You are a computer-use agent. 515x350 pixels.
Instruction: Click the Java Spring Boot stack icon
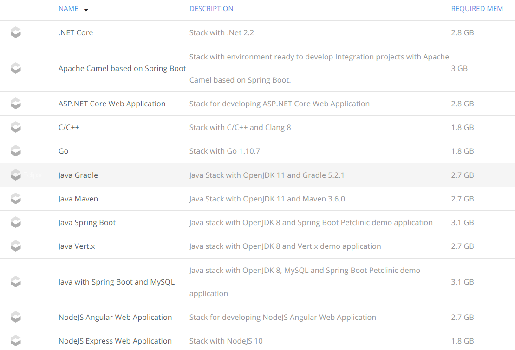(x=16, y=222)
